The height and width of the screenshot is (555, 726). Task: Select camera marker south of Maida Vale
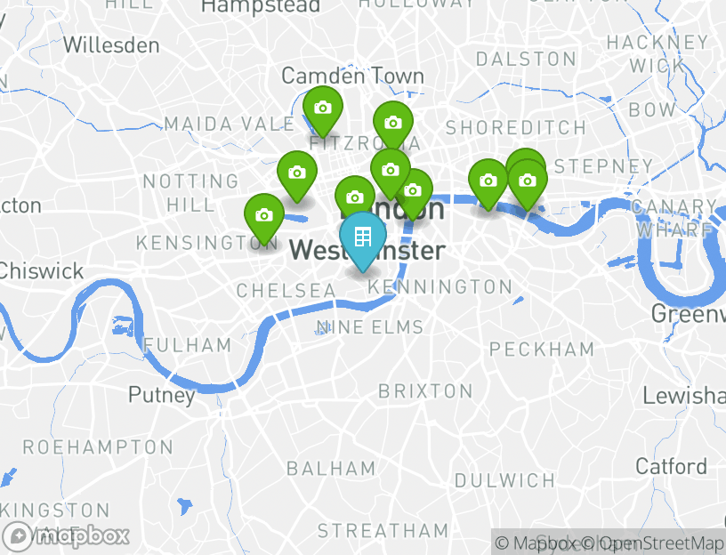(x=297, y=175)
